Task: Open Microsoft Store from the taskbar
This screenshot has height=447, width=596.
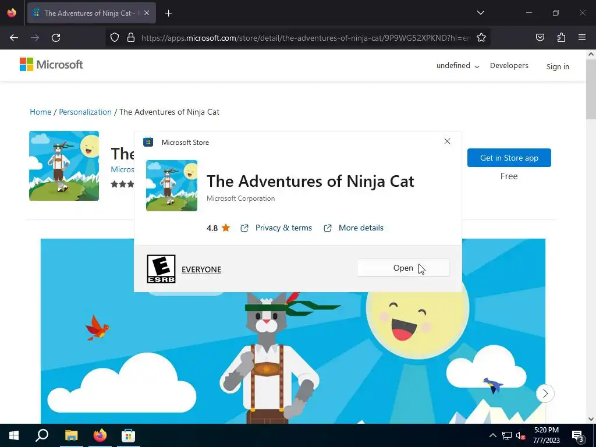Action: (x=129, y=435)
